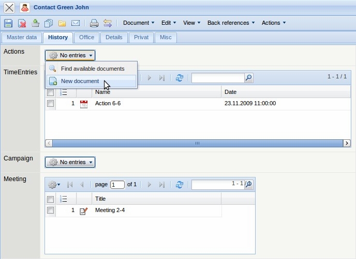This screenshot has height=259, width=356.
Task: Choose Find available documents
Action: [x=92, y=69]
